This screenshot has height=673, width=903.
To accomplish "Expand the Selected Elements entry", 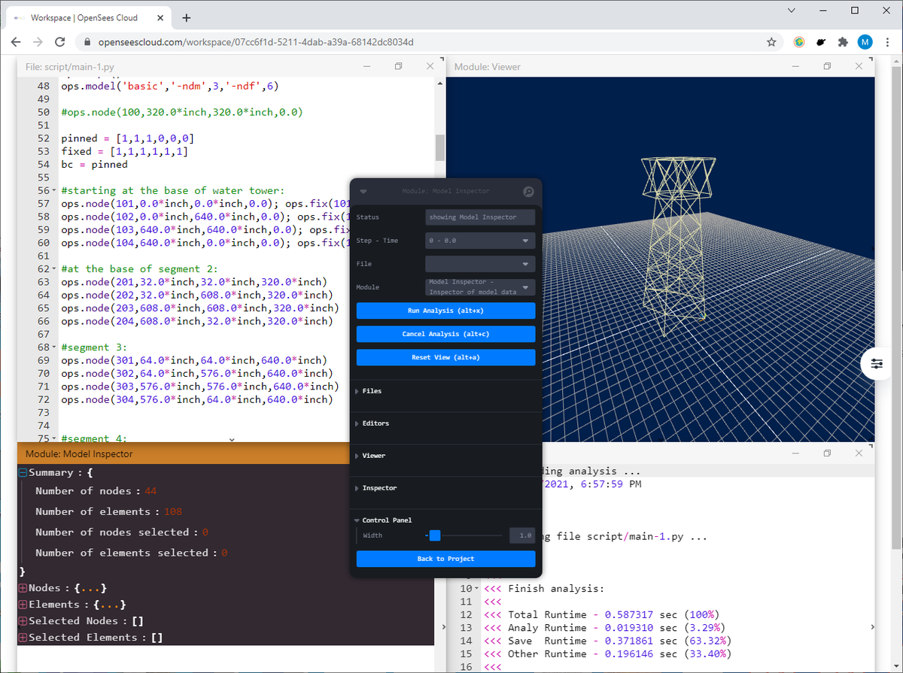I will (23, 638).
